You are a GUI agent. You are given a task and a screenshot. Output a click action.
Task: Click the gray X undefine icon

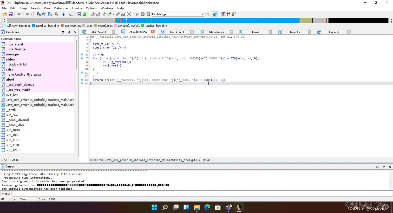point(129,14)
